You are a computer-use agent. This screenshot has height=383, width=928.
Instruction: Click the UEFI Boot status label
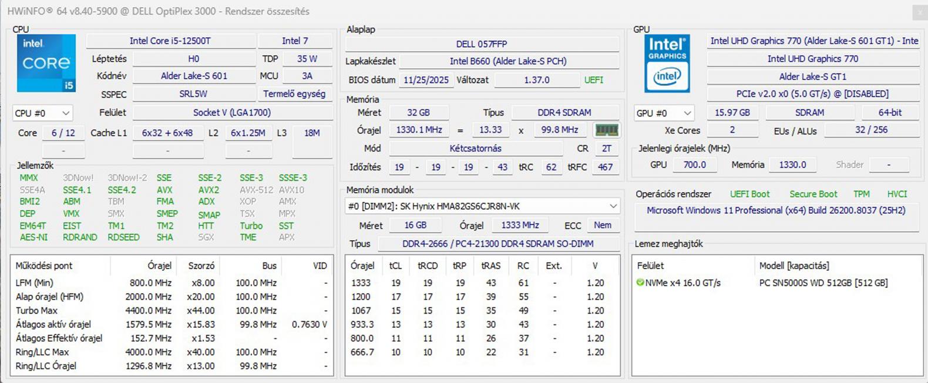(749, 194)
